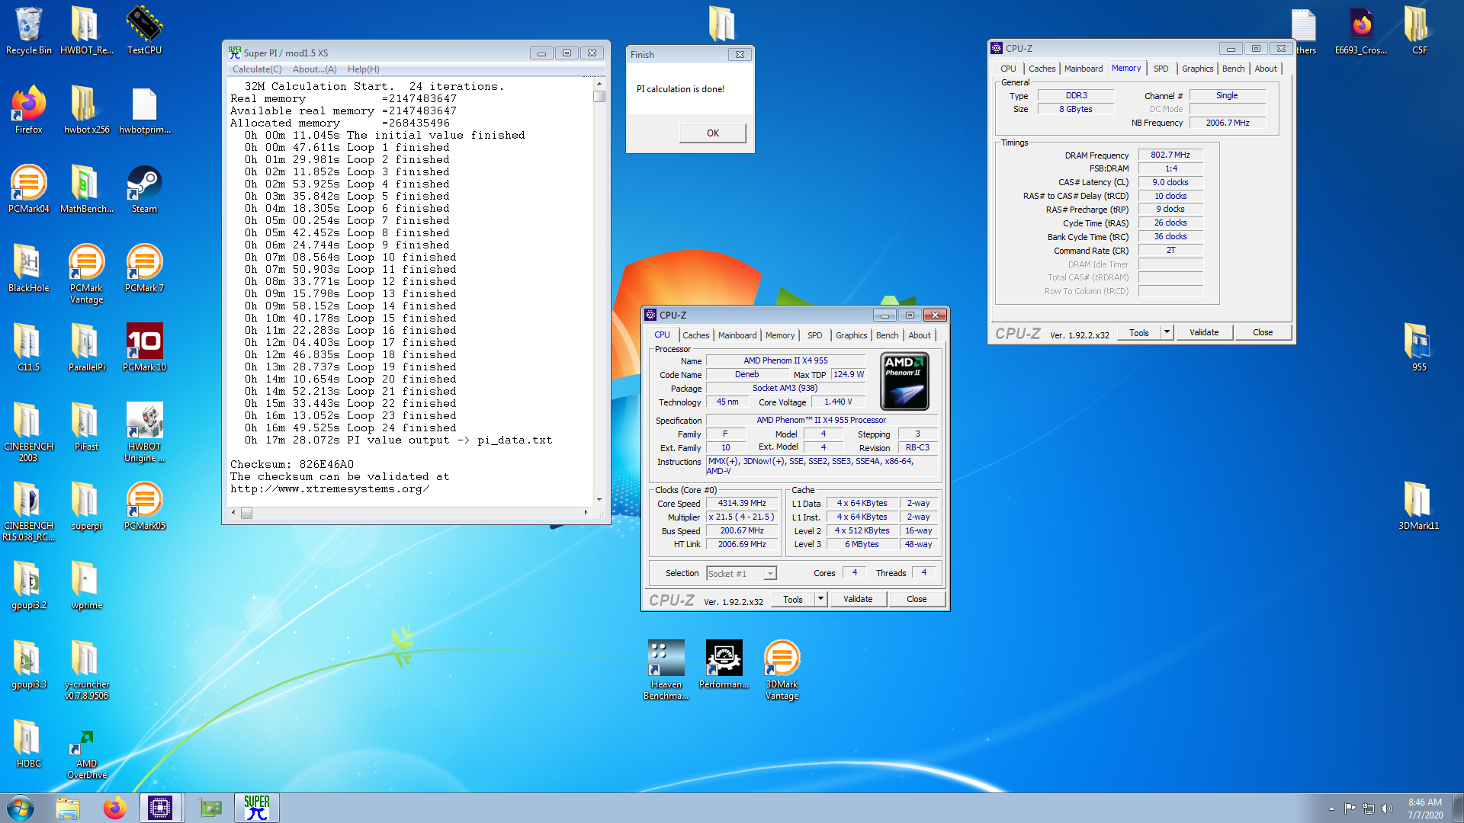
Task: Open Memory tab in lower CPU-Z window
Action: point(779,335)
